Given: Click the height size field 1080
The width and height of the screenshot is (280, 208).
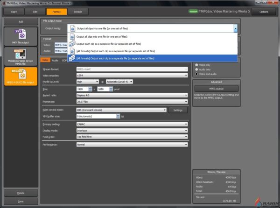Looking at the screenshot, I should 103,89.
